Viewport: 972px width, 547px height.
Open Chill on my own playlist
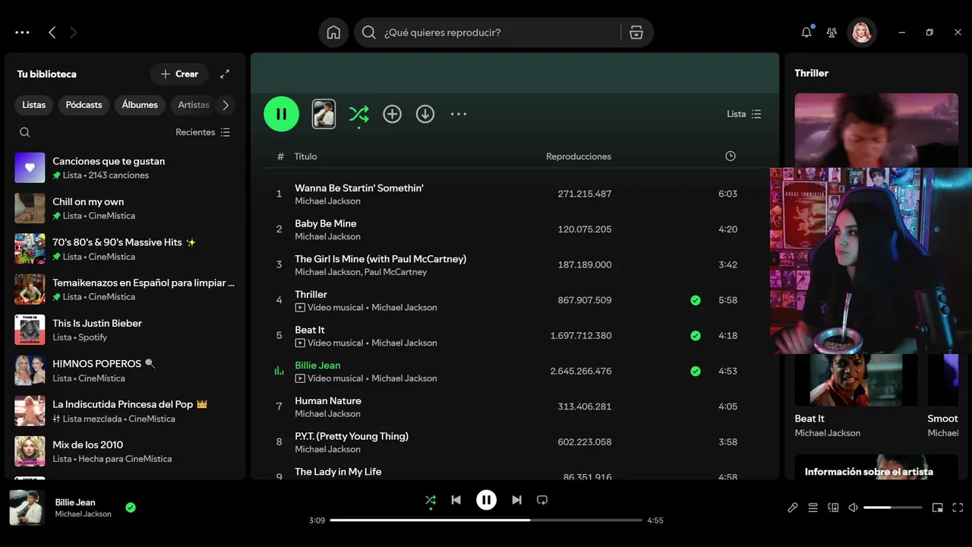pos(125,208)
